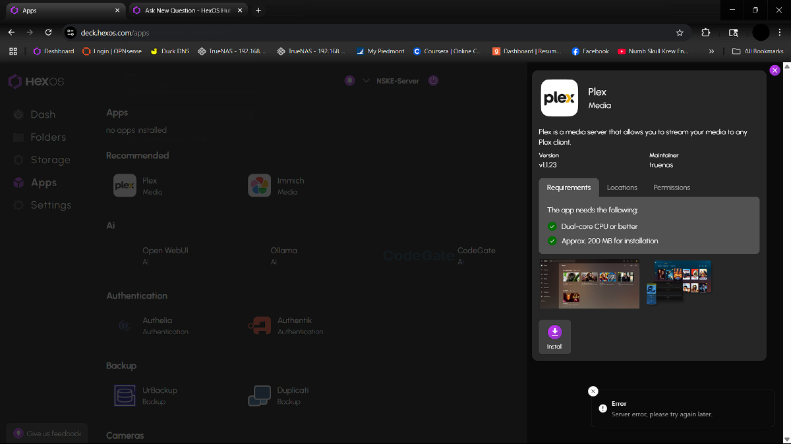Click the UrBackup app icon
The width and height of the screenshot is (791, 444).
click(x=125, y=395)
